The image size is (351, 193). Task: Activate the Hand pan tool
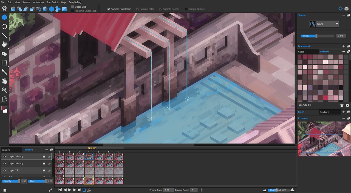point(4,81)
